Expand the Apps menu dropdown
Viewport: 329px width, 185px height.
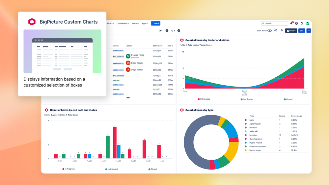click(145, 23)
